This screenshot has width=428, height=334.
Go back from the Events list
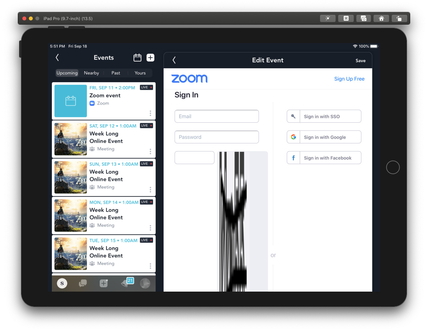(57, 58)
